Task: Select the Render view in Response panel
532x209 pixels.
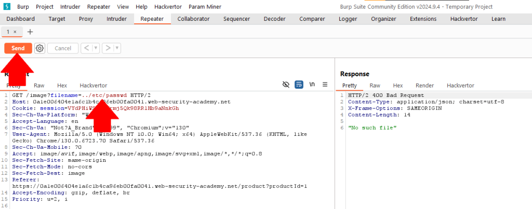Action: coord(424,86)
